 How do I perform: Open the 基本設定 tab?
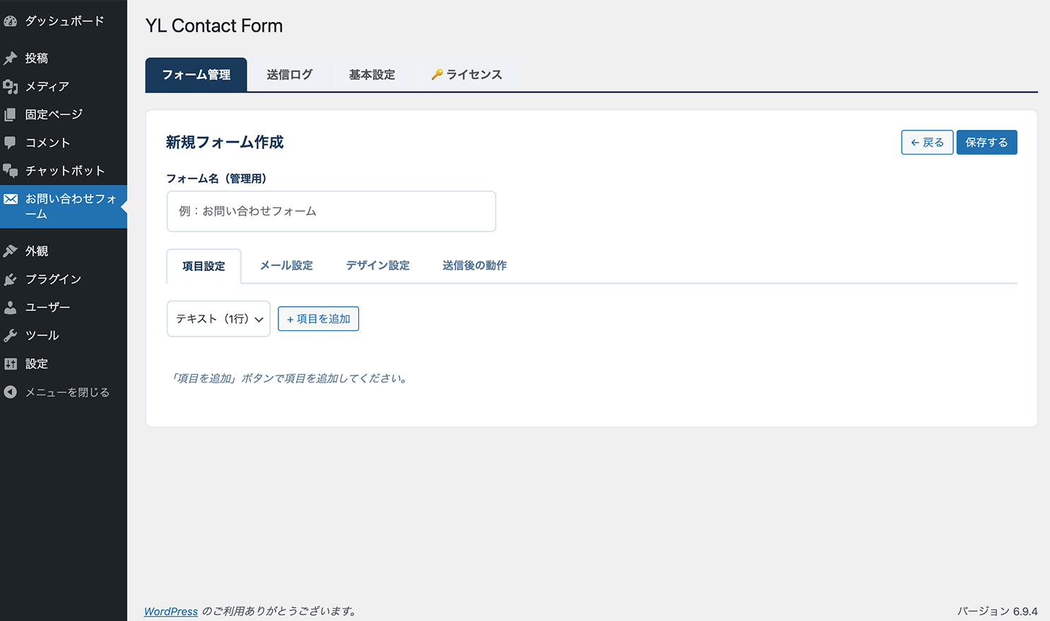(372, 75)
